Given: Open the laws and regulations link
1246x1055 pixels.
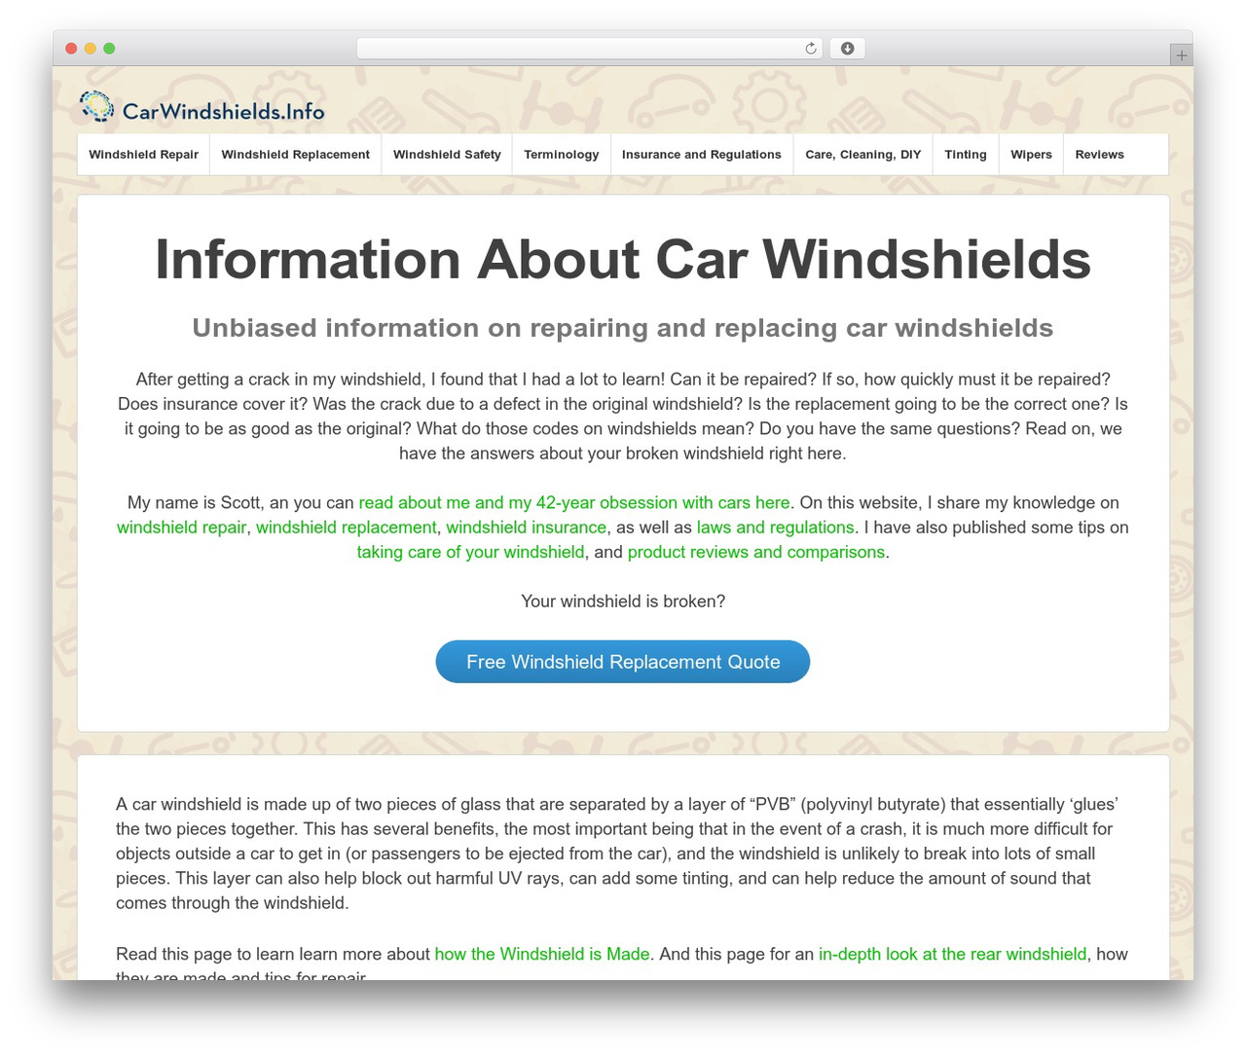Looking at the screenshot, I should 776,527.
